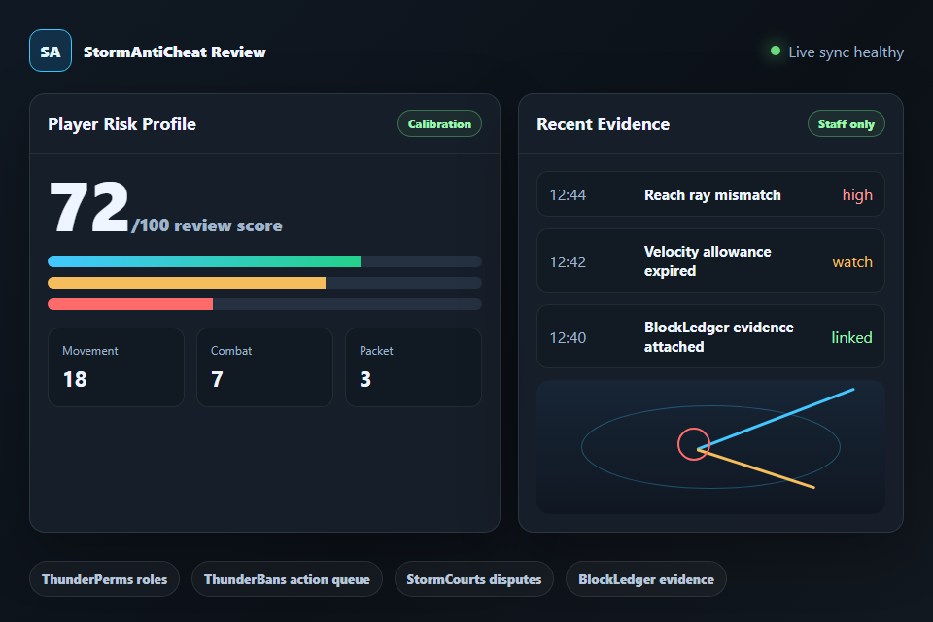Click the green live sync status dot
Screen dimensions: 933x622
coord(776,52)
